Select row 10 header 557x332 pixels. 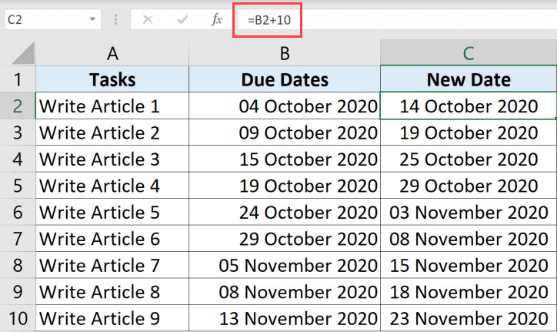pyautogui.click(x=18, y=318)
